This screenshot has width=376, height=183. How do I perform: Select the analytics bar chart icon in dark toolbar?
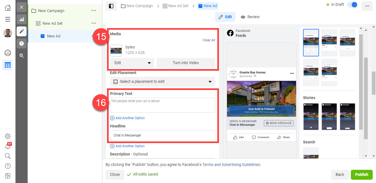[x=21, y=19]
